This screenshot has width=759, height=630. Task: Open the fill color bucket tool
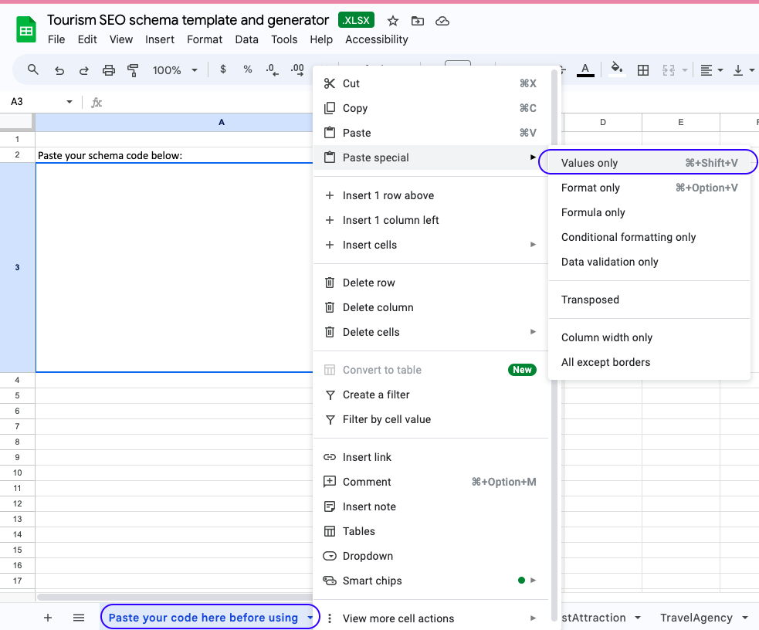click(x=616, y=69)
